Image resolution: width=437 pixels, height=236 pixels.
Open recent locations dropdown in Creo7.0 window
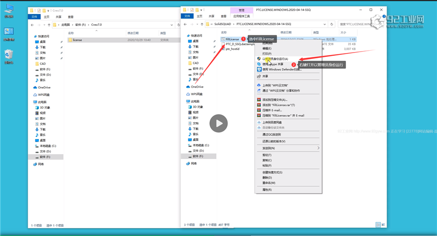(44, 25)
